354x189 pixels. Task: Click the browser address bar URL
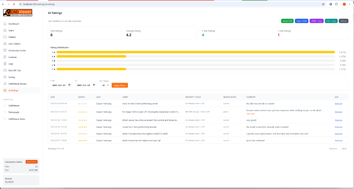[x=39, y=4]
